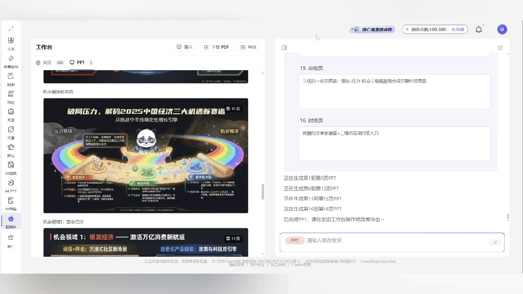The image size is (523, 294).
Task: Click the 演示 presentation button
Action: tap(186, 47)
